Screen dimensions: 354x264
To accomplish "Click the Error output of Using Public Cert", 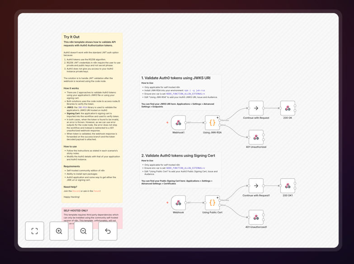I will tap(220, 205).
